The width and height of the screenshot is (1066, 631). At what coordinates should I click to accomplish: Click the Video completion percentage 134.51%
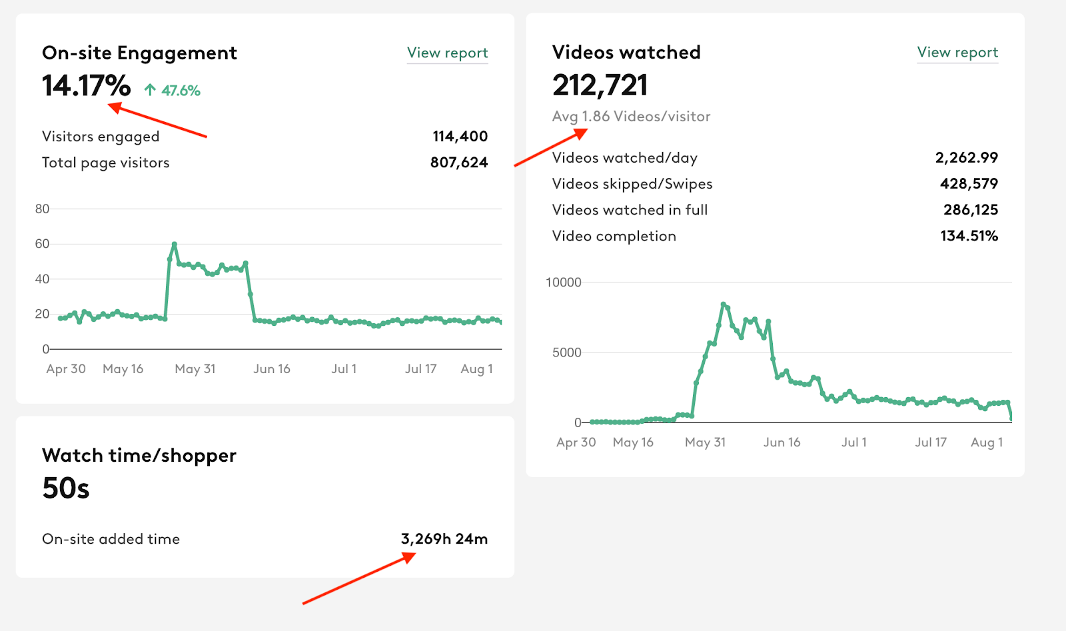tap(968, 235)
